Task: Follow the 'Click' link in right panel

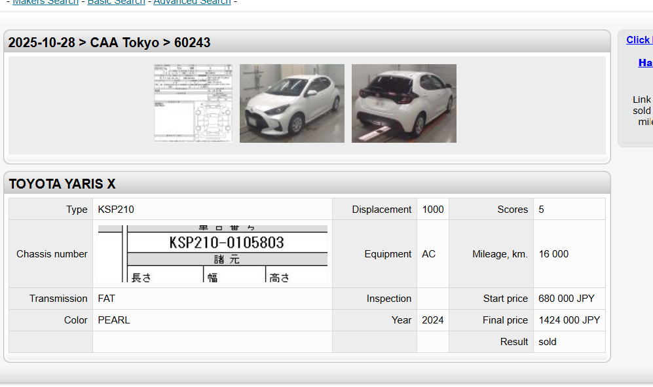Action: coord(639,40)
